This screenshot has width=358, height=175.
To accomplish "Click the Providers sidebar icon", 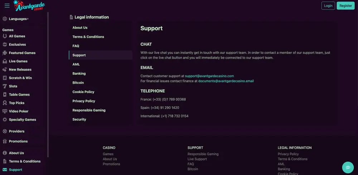I will 5,131.
